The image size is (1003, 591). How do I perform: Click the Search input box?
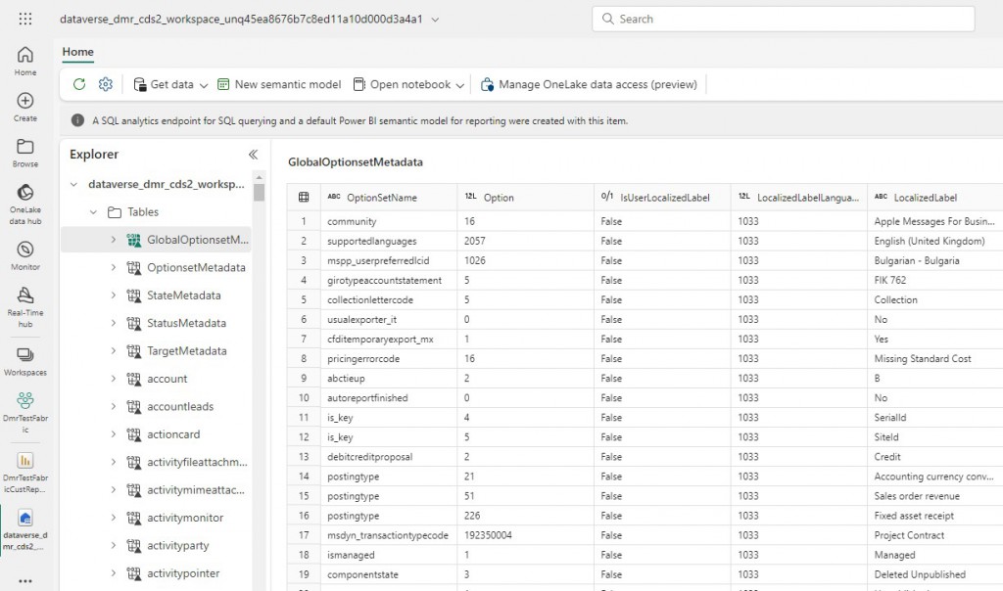(x=783, y=20)
